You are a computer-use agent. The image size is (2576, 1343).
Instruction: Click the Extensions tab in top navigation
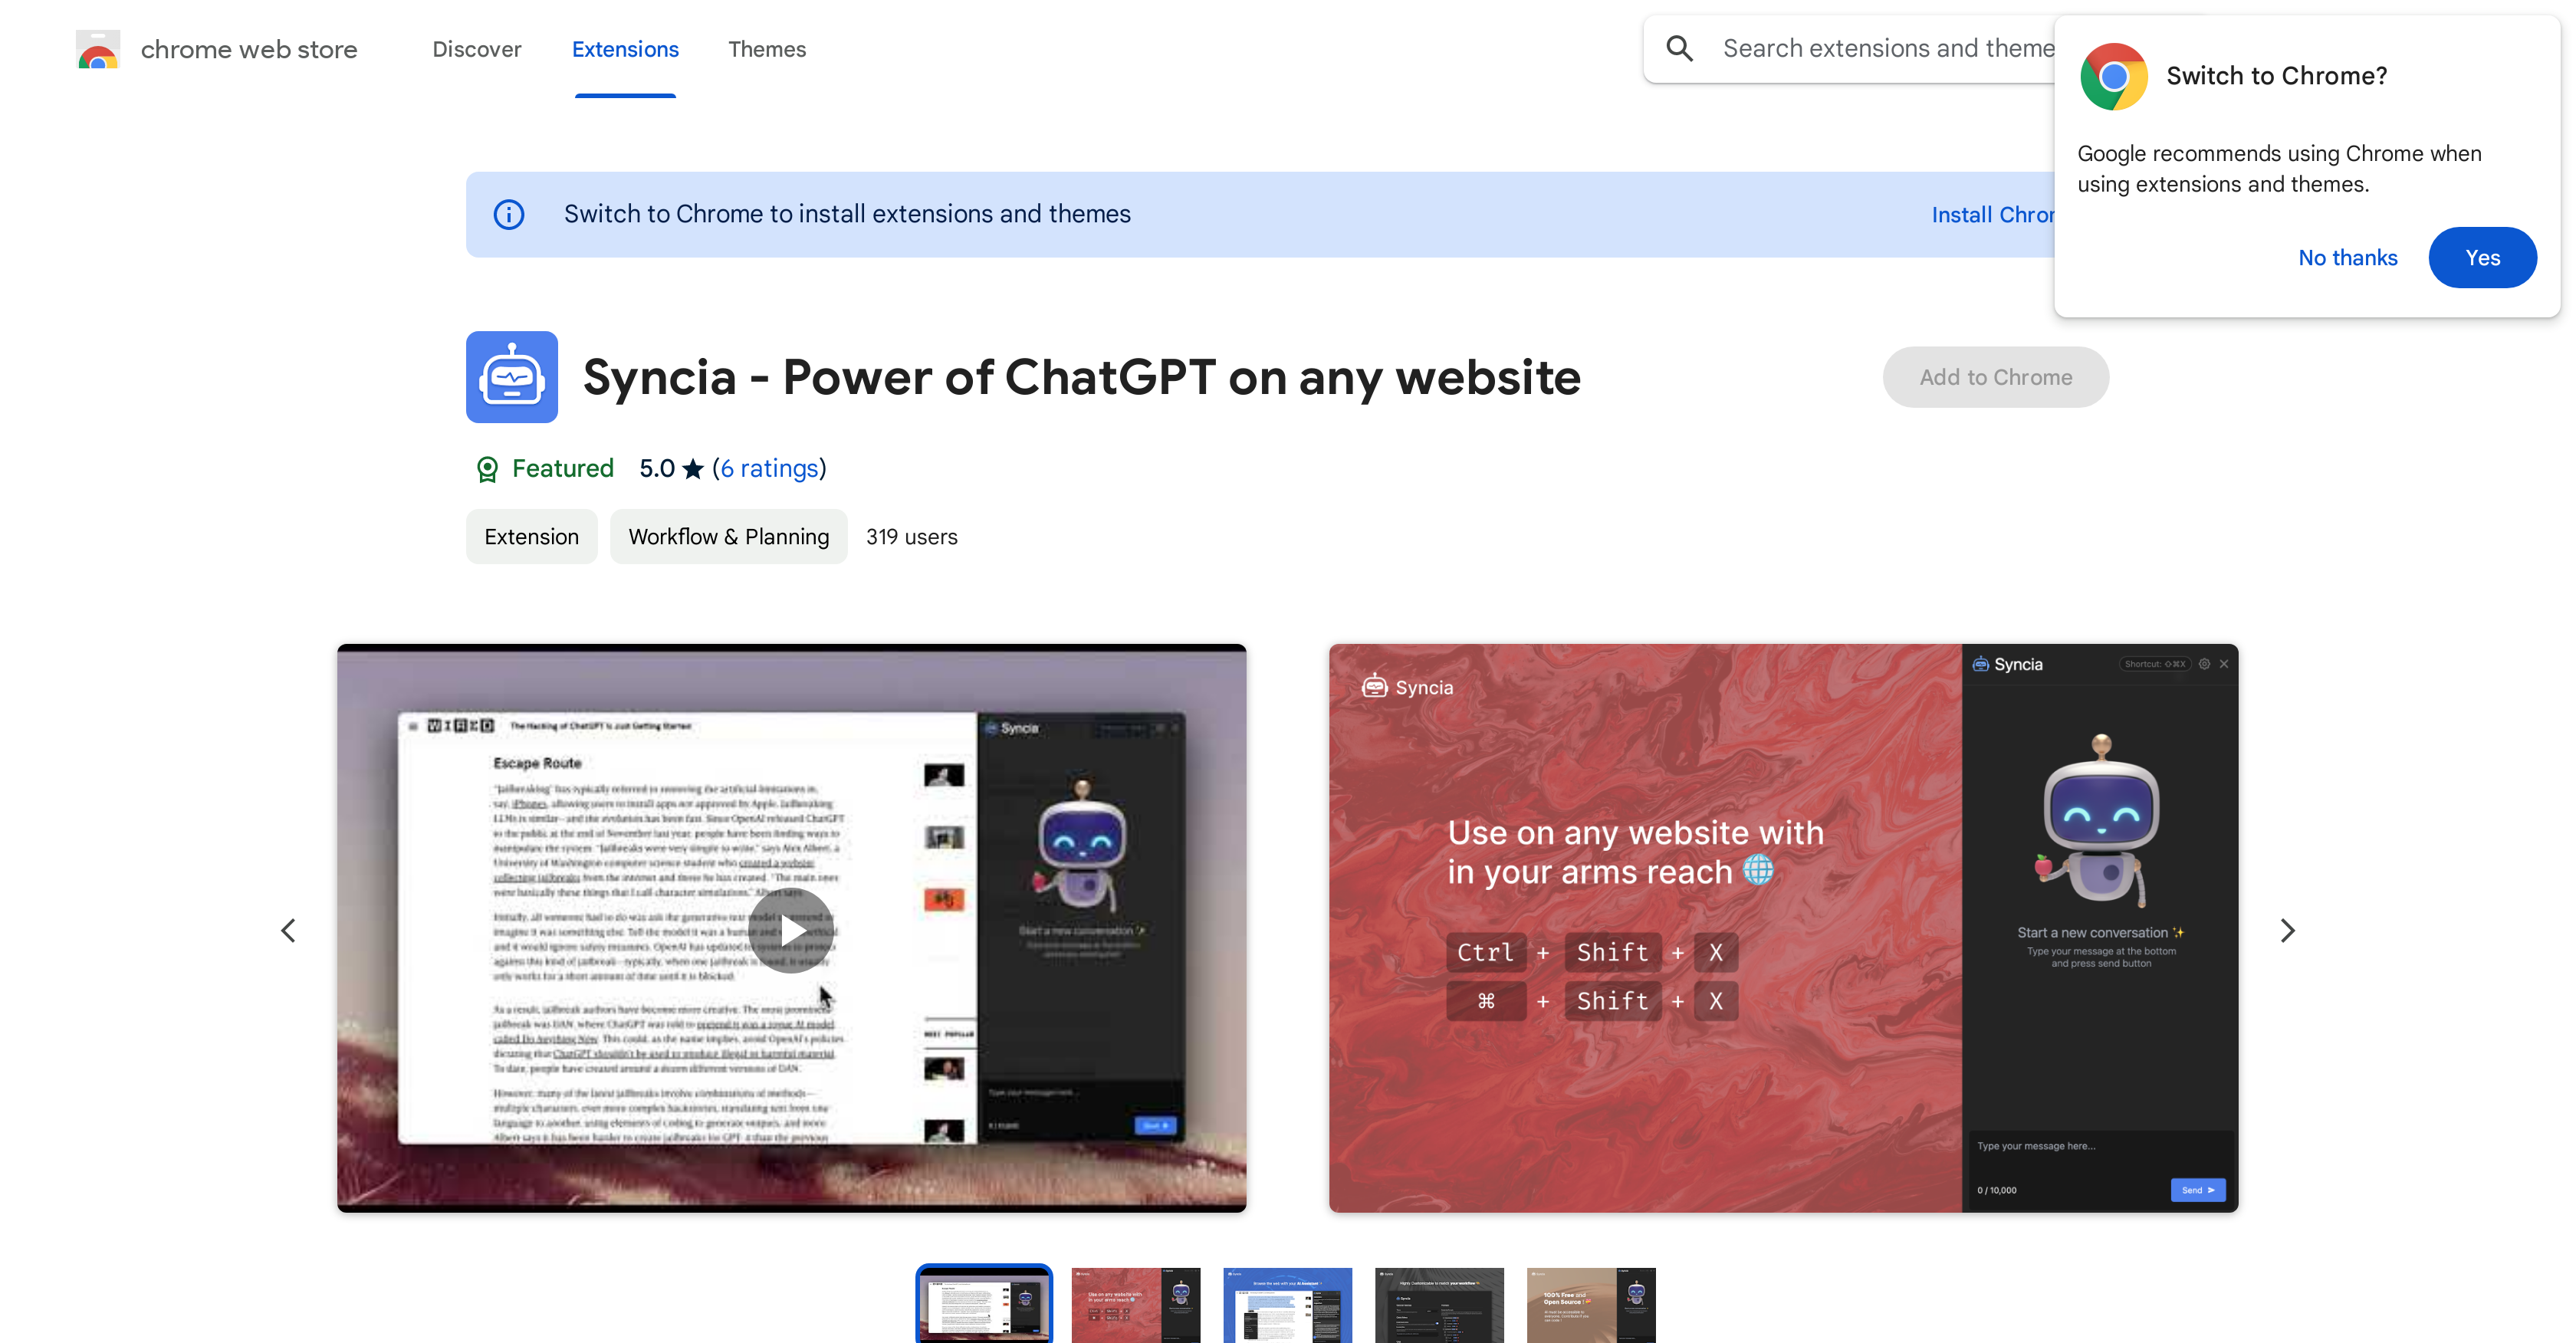623,49
